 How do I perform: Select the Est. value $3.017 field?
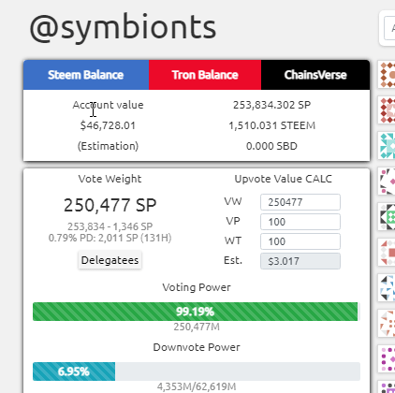(x=300, y=261)
